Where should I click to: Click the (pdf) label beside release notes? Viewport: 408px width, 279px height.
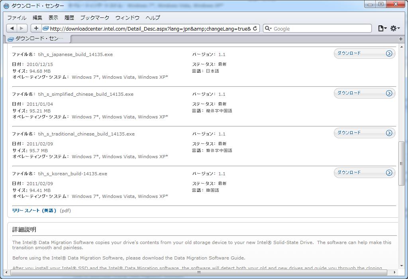coord(65,211)
